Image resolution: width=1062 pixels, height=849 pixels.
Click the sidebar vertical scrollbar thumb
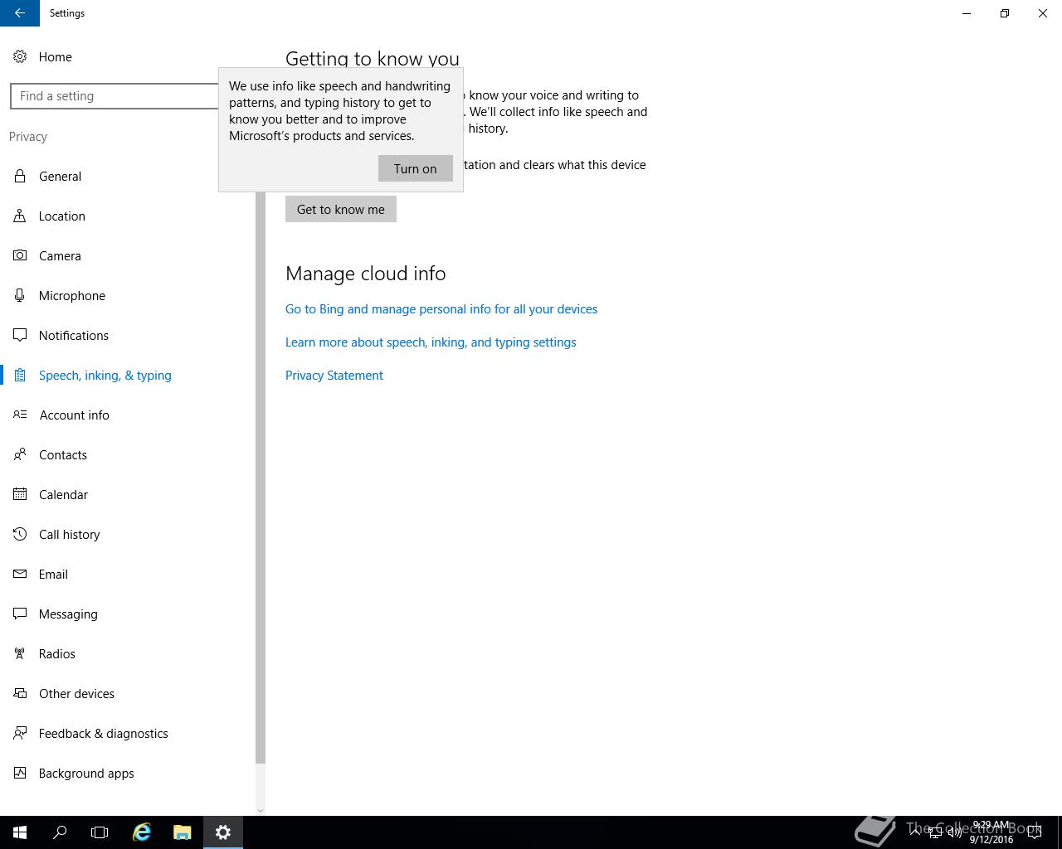(x=261, y=477)
